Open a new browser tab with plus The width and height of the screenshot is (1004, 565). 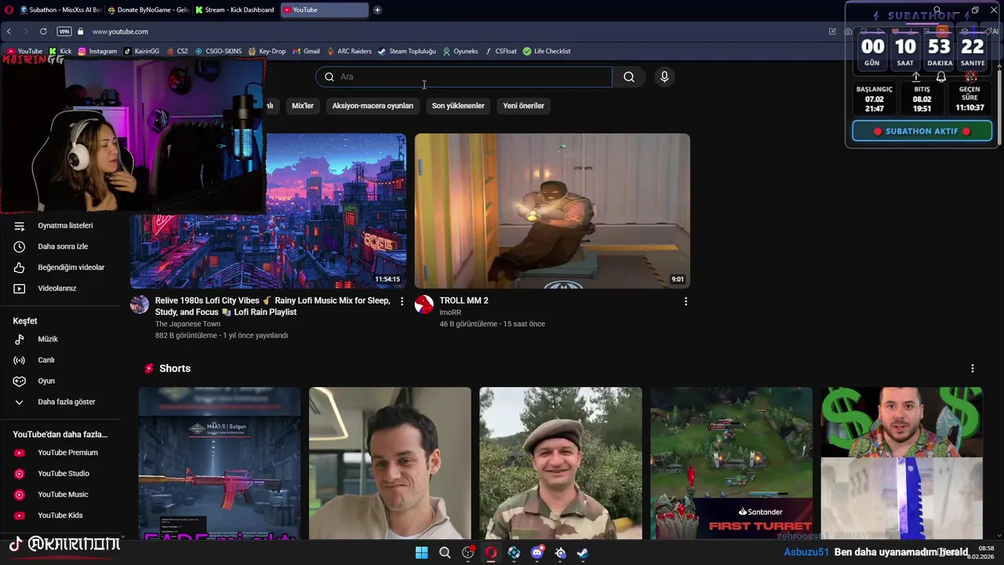pos(377,10)
